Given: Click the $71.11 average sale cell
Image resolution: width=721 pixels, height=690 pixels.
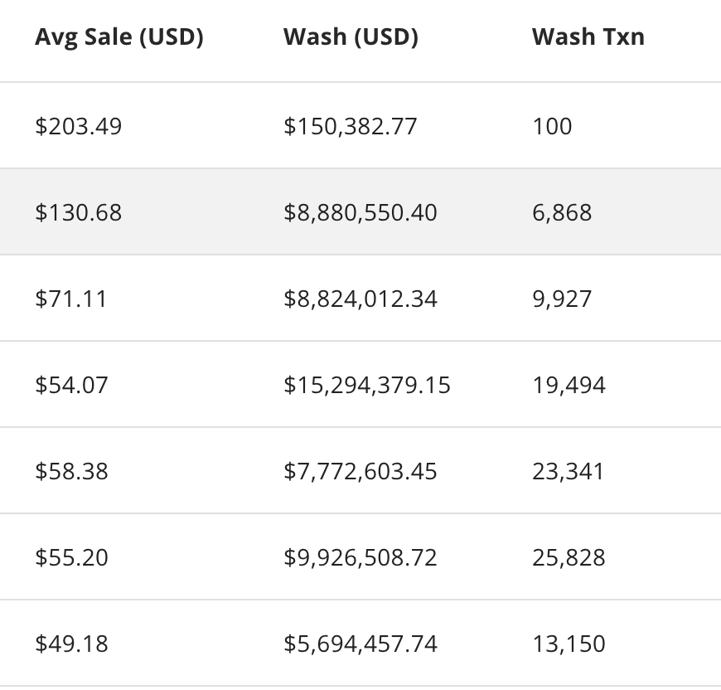Looking at the screenshot, I should [71, 299].
